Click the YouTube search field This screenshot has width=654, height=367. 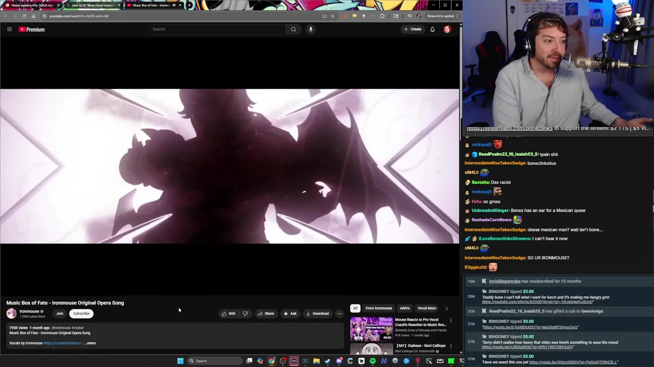218,29
